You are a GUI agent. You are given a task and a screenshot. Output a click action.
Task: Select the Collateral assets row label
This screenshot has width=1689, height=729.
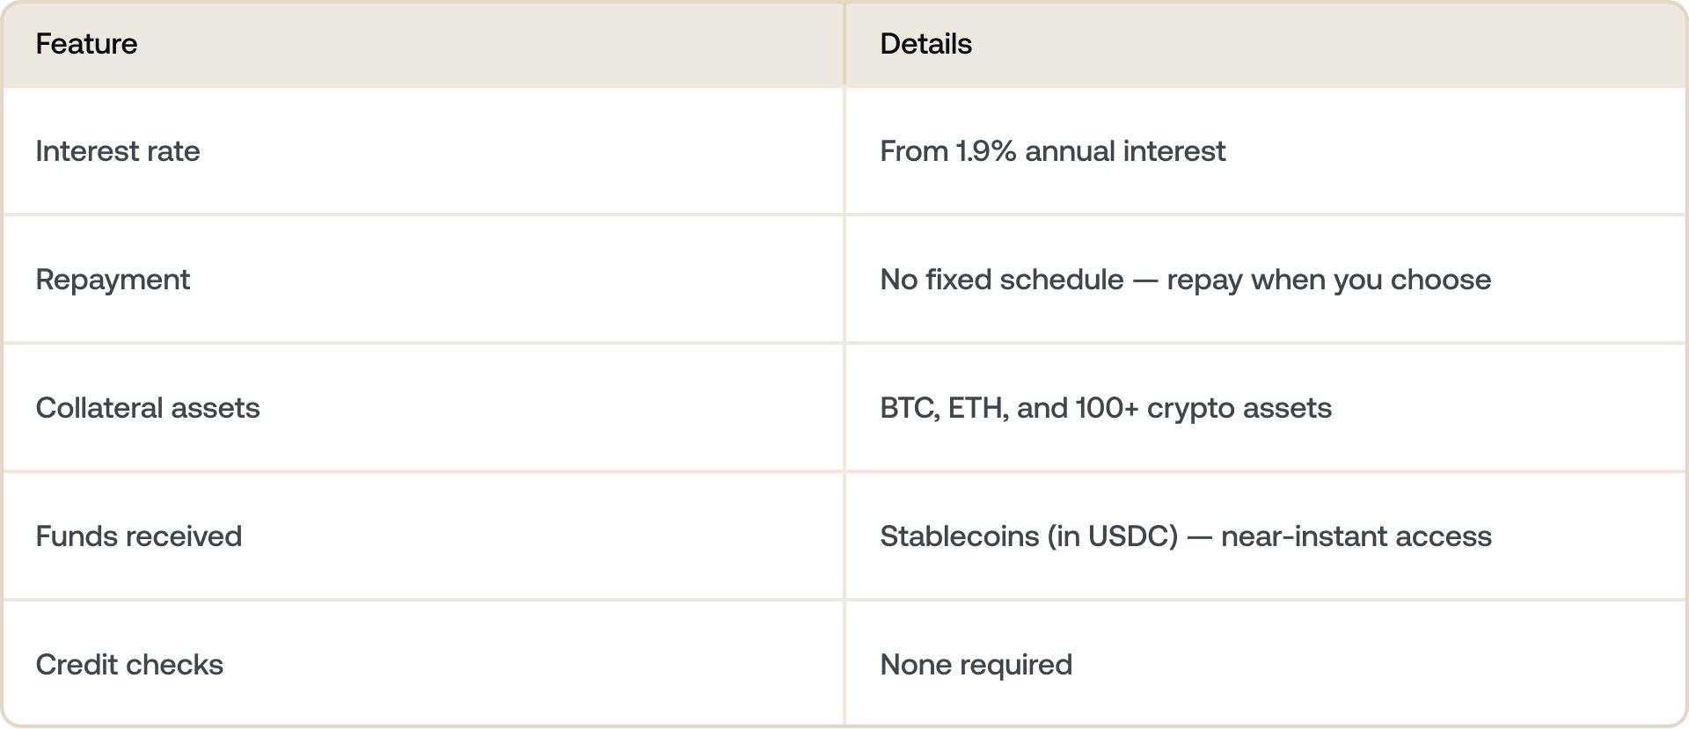coord(148,408)
